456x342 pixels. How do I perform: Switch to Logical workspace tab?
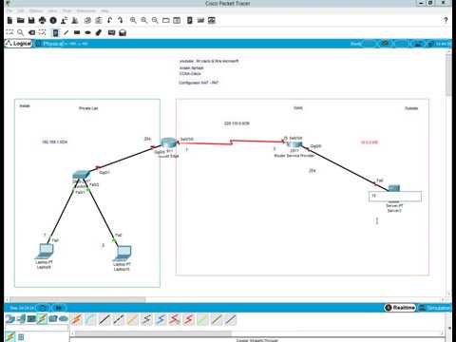pyautogui.click(x=19, y=44)
